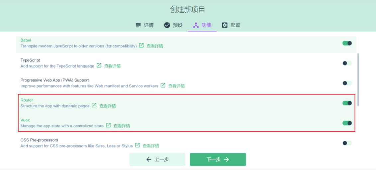Image resolution: width=376 pixels, height=170 pixels.
Task: Switch to the 详情 tab
Action: click(x=144, y=25)
